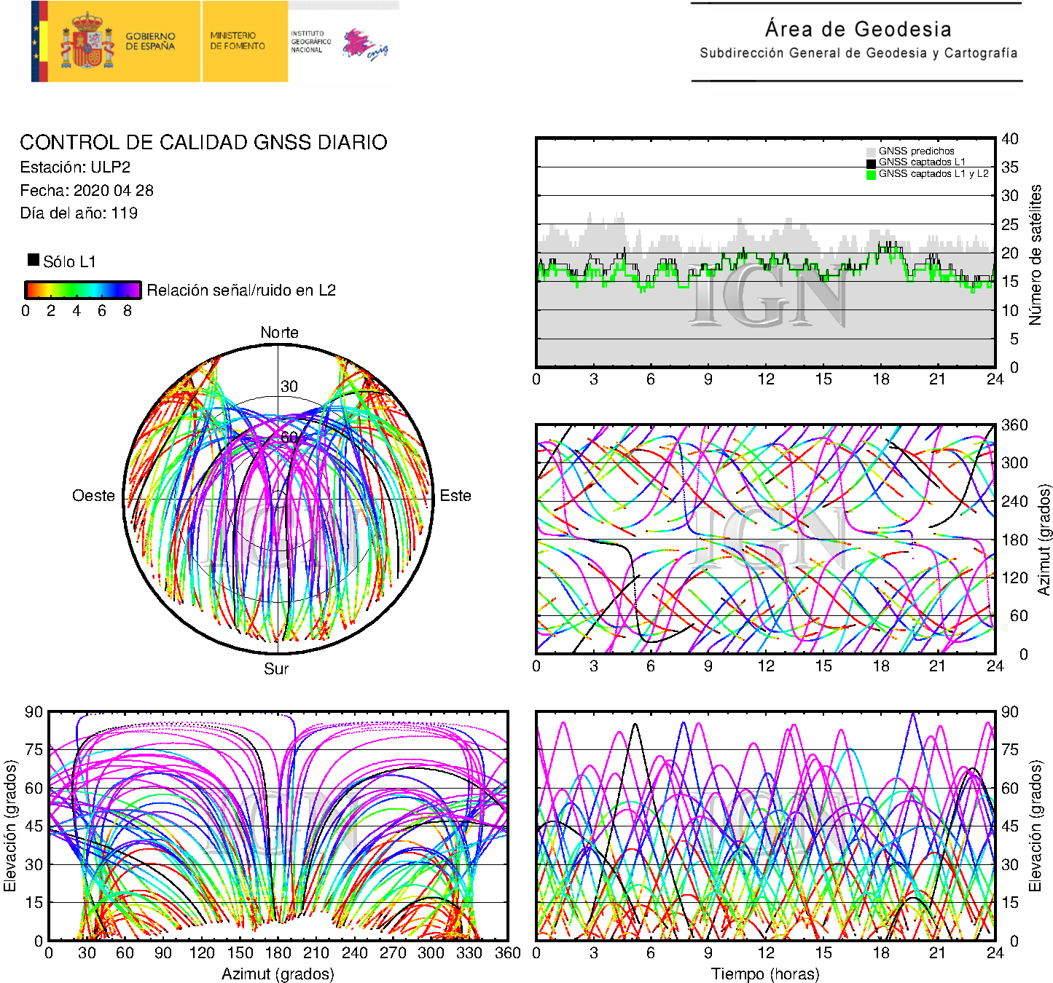
Task: Click the Área de Geodesia heading
Action: (858, 29)
